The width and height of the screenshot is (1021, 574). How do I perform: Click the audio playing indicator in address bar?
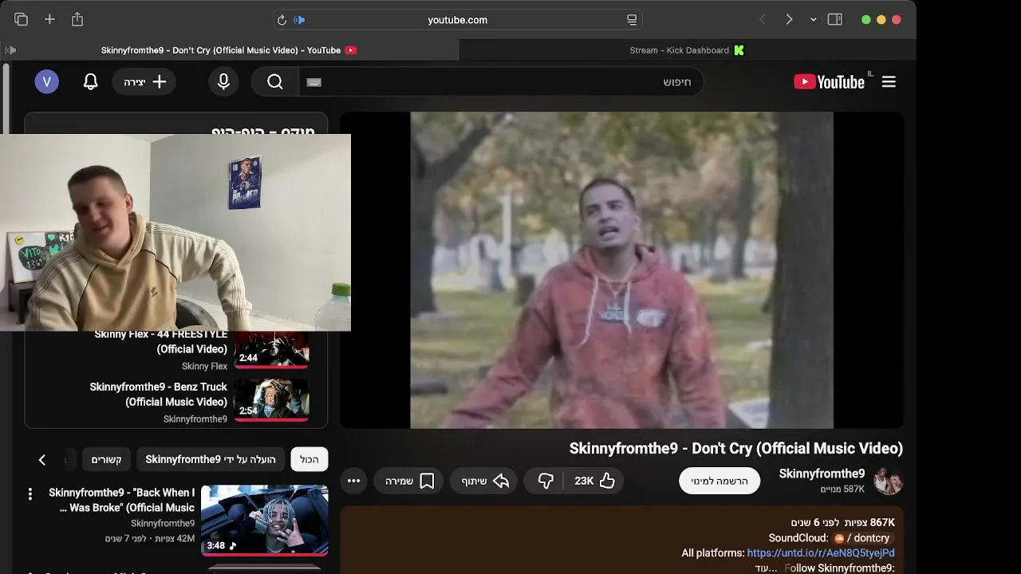[300, 20]
